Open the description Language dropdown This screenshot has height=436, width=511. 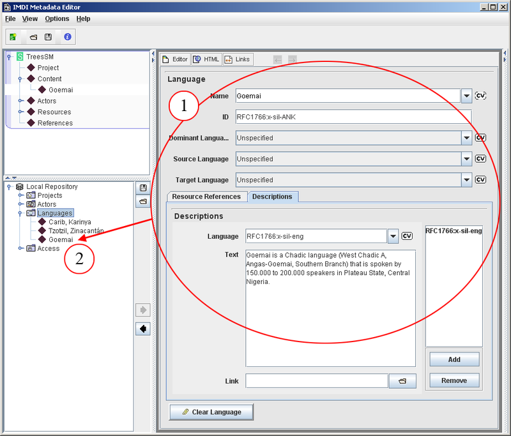(393, 236)
